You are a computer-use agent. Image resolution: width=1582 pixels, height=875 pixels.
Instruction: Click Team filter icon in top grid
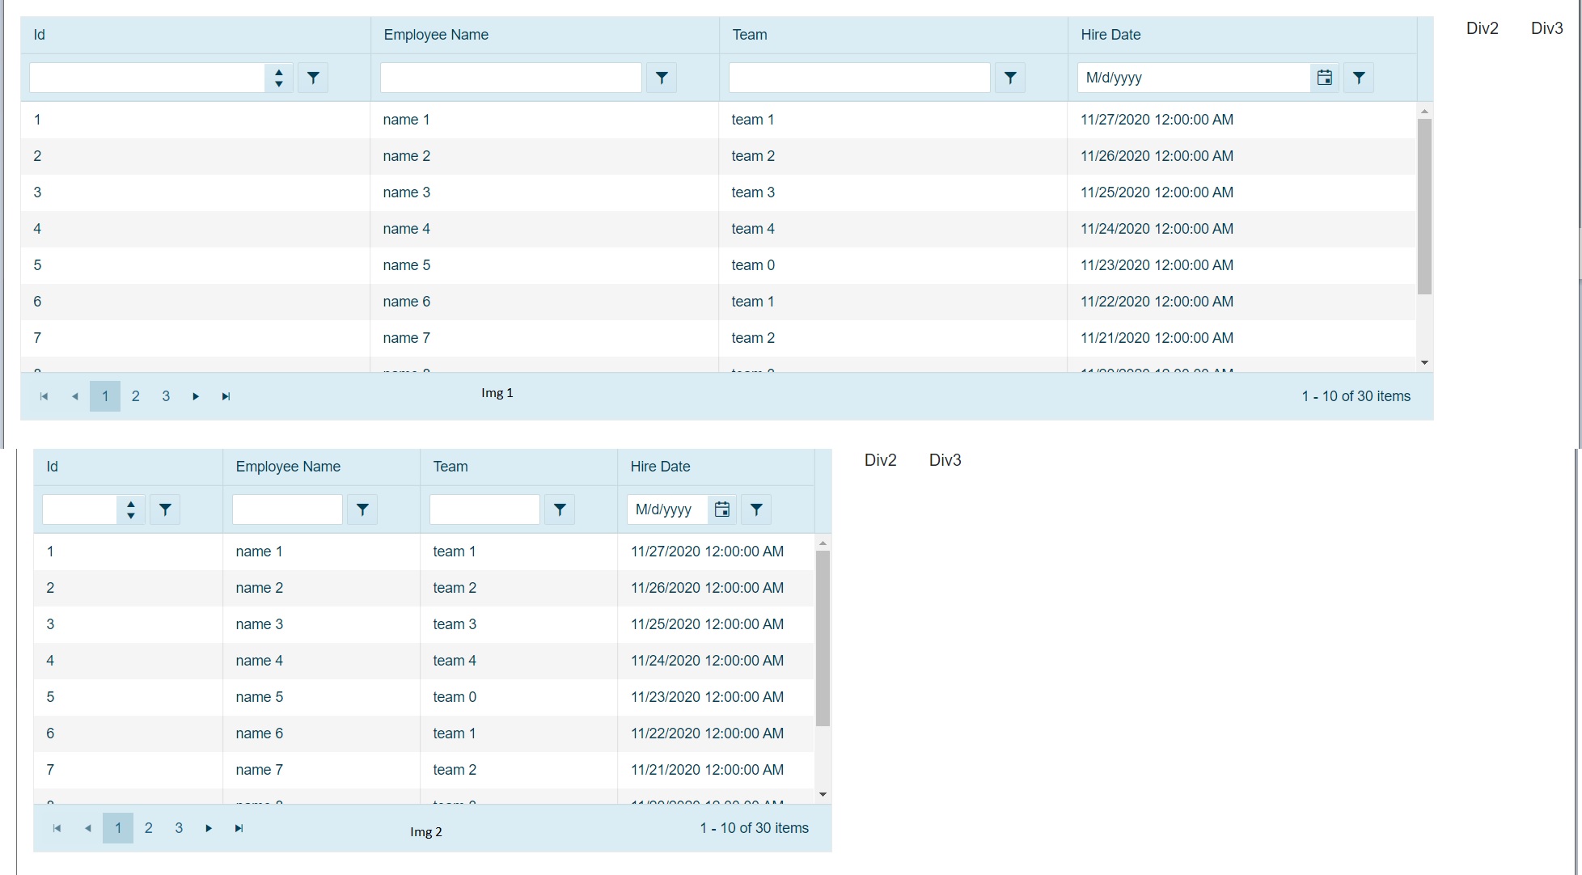coord(1010,78)
